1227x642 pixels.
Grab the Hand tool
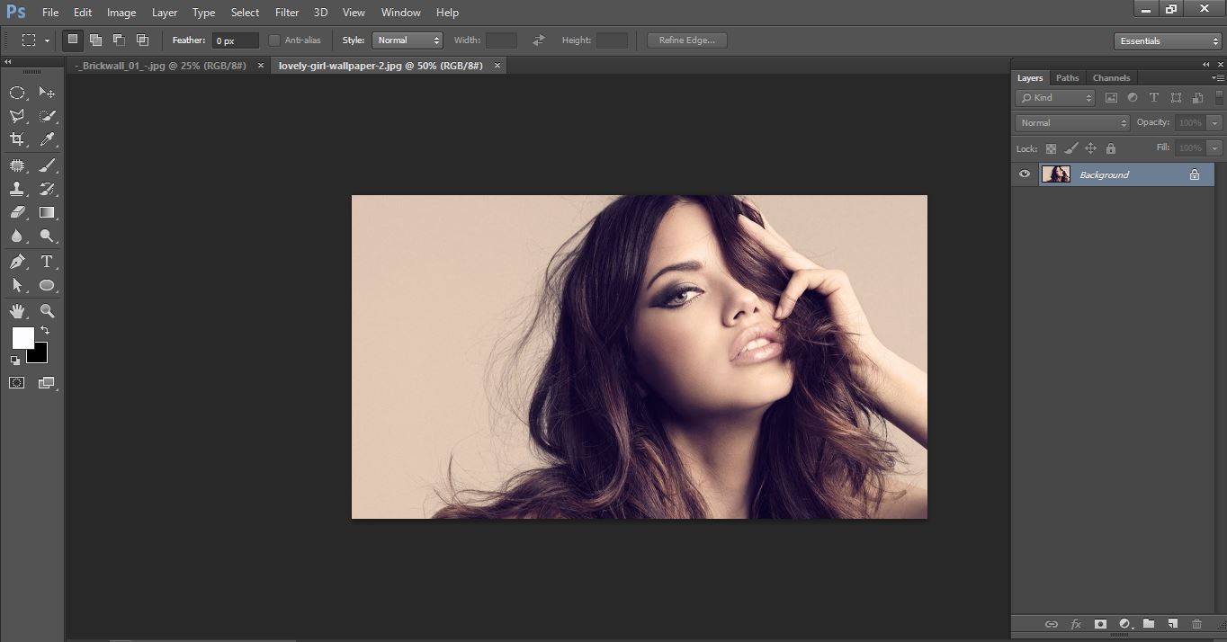(18, 311)
